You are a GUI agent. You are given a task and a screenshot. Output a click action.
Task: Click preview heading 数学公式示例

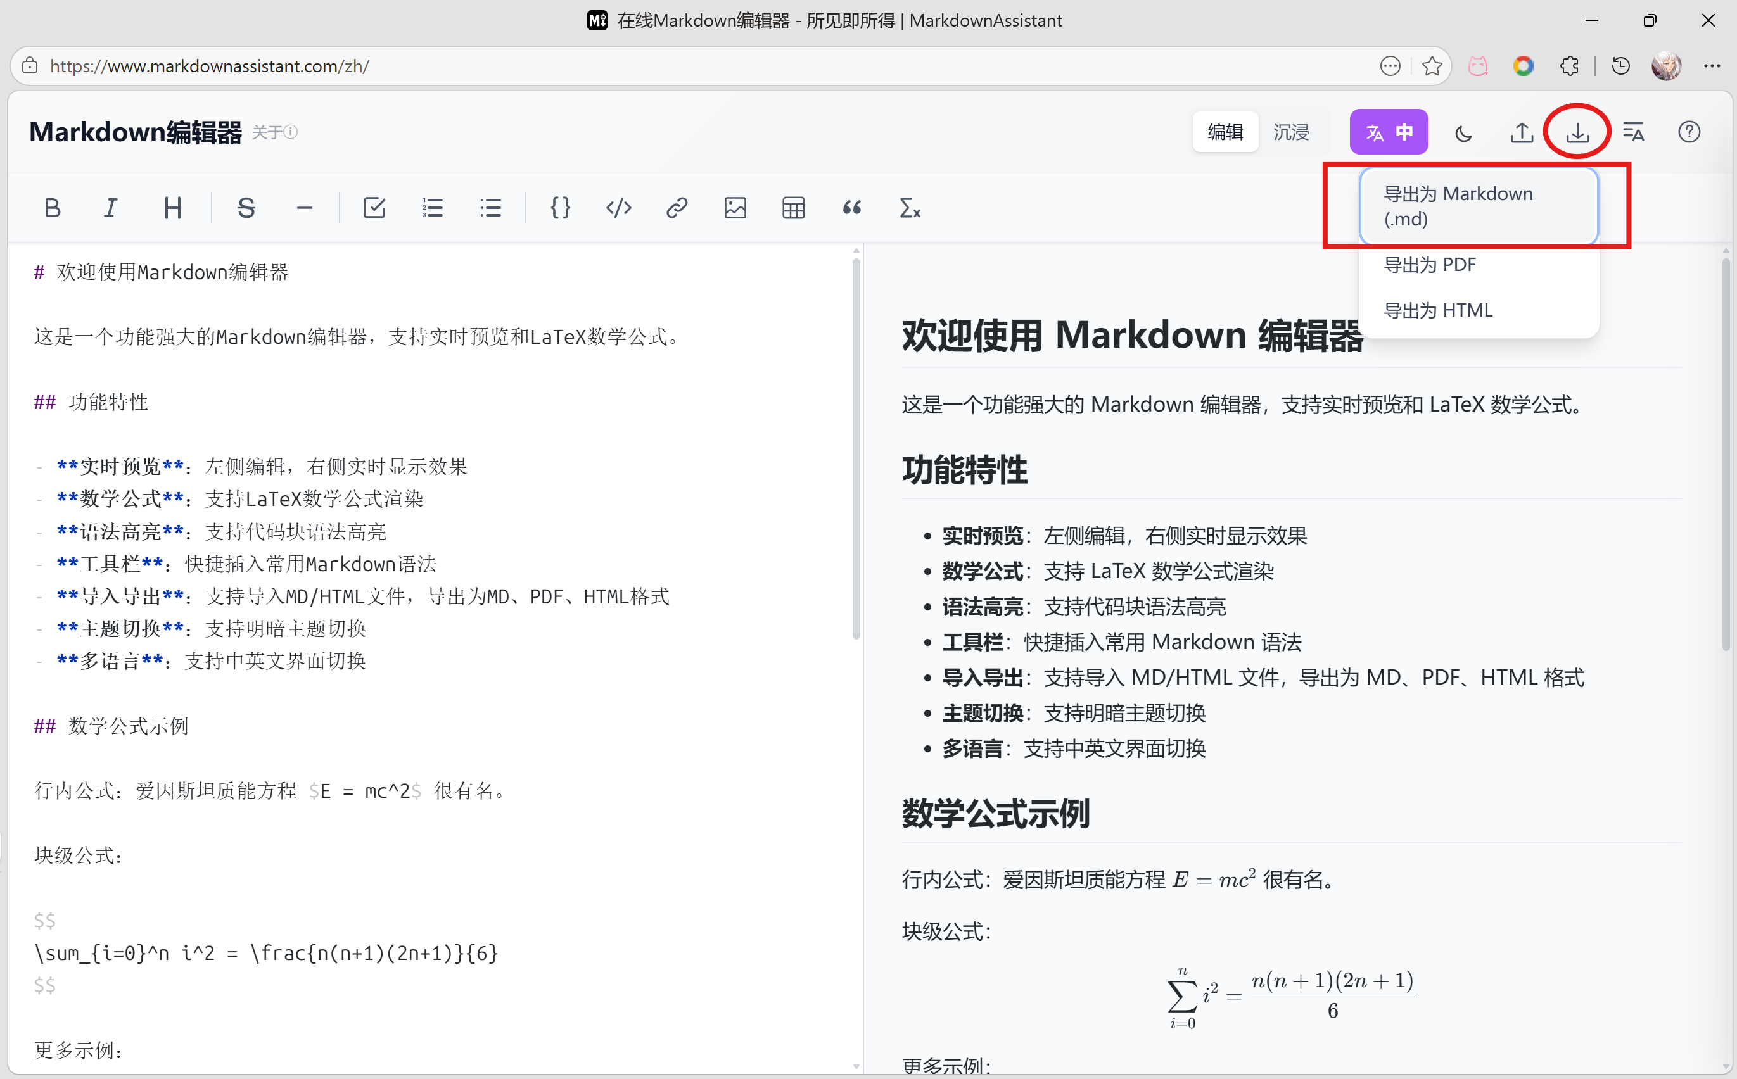[996, 814]
